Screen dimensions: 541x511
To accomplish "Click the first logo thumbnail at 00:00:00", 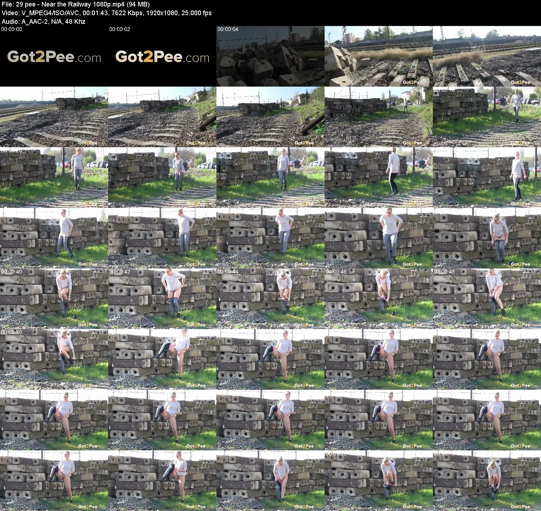I will (54, 56).
